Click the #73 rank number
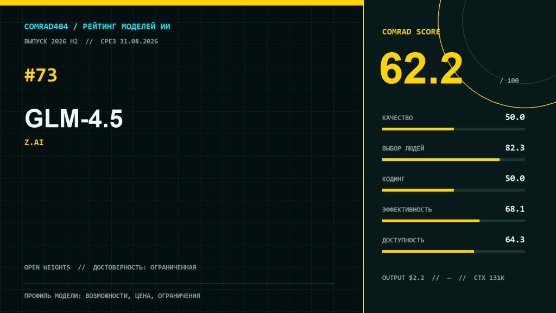556x313 pixels. (x=41, y=75)
